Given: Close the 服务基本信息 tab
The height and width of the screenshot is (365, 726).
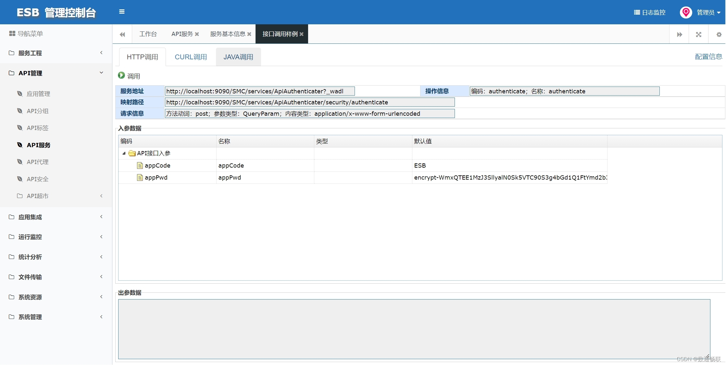Looking at the screenshot, I should pos(249,34).
